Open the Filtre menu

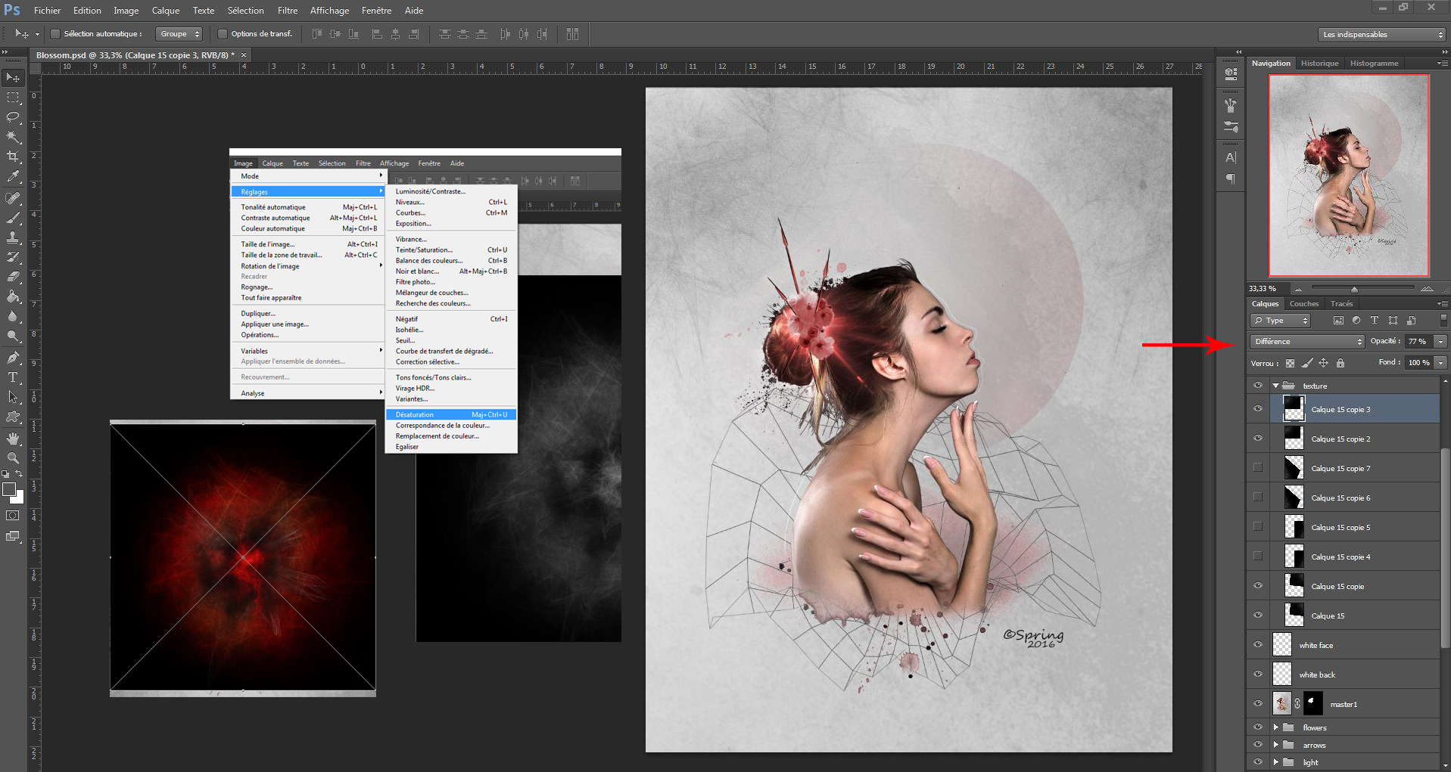[x=288, y=11]
